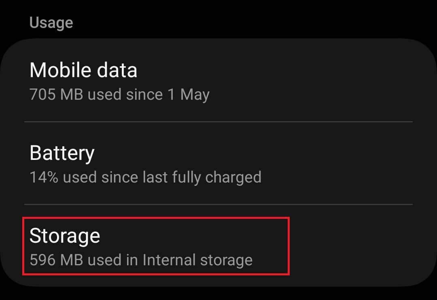
Task: Tap the Usage section header
Action: 51,23
